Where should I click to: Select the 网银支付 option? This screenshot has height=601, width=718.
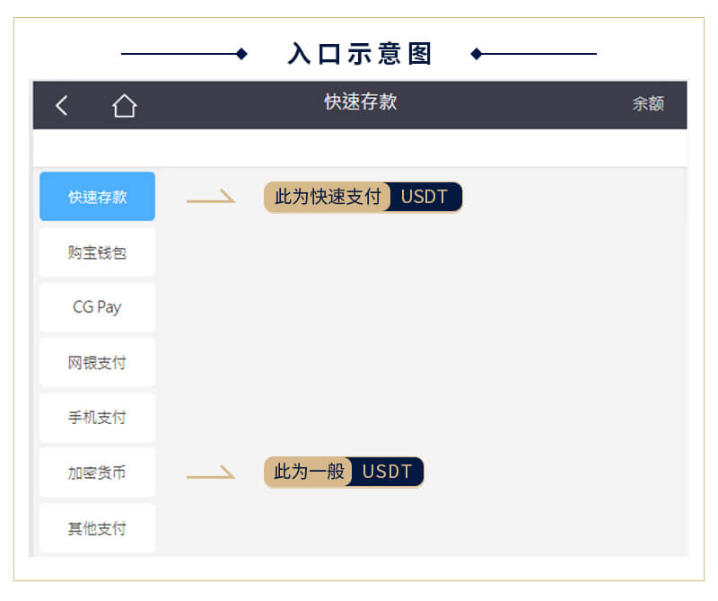pyautogui.click(x=98, y=363)
